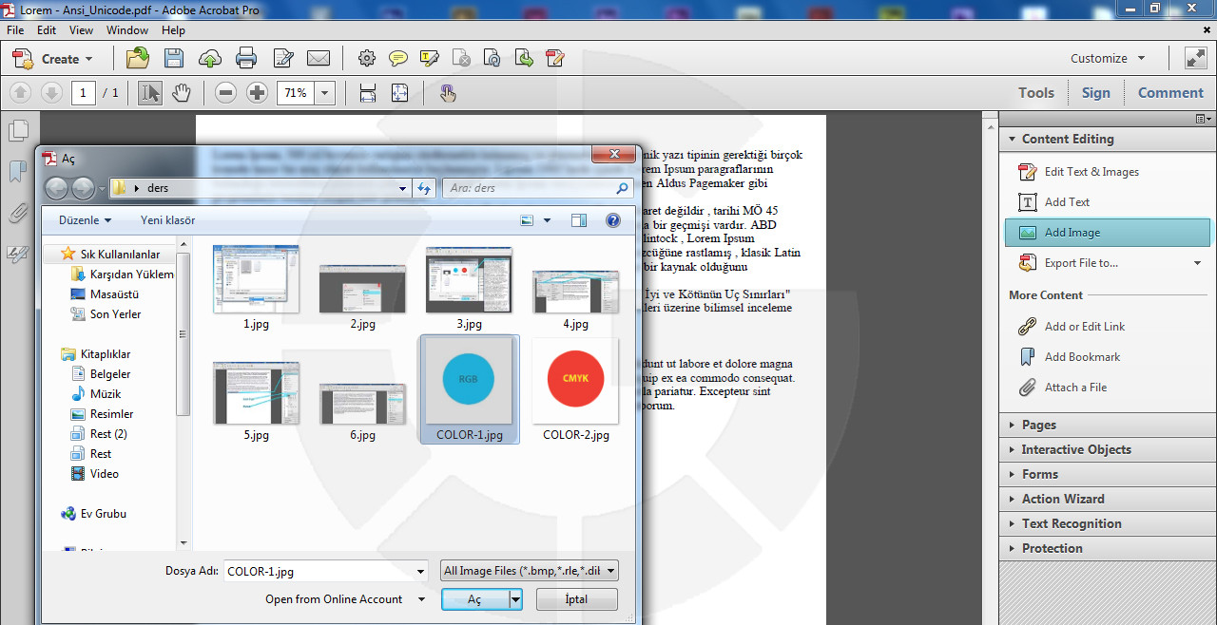
Task: Zoom out using the minus icon
Action: point(226,92)
